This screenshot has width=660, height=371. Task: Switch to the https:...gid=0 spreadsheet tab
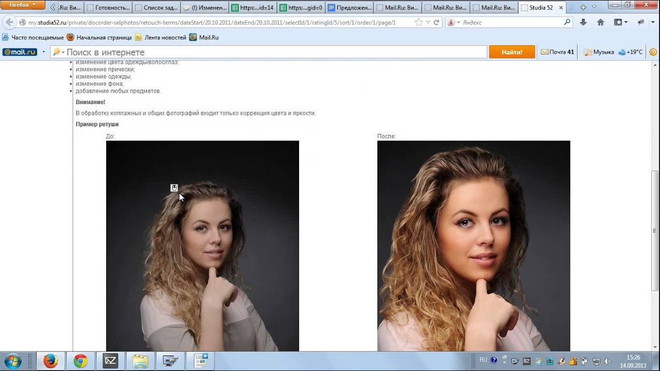pyautogui.click(x=301, y=8)
